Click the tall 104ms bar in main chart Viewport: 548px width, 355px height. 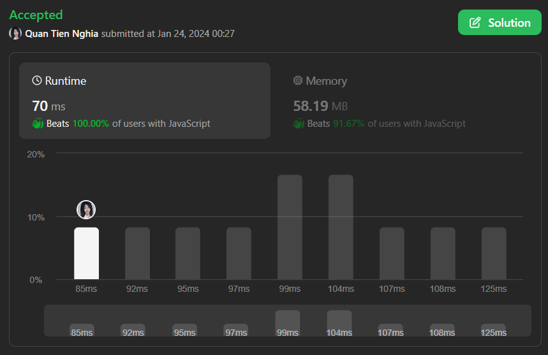coord(341,227)
